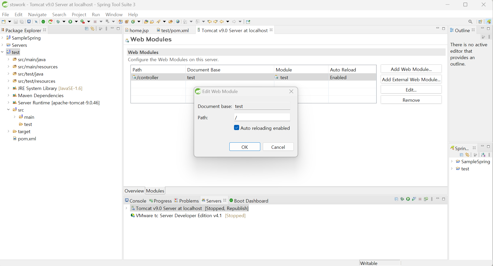The image size is (493, 266).
Task: Collapse the test project in Package Explorer
Action: (2, 52)
